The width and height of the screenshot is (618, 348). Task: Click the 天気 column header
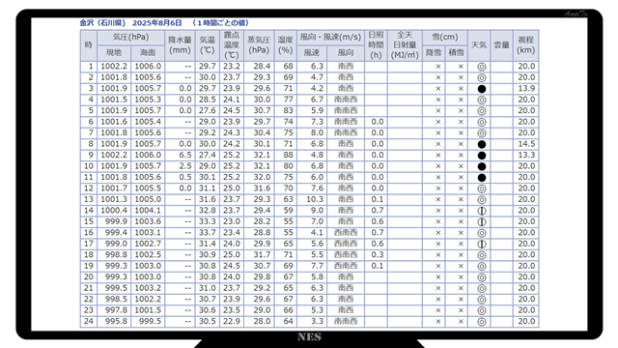[479, 45]
